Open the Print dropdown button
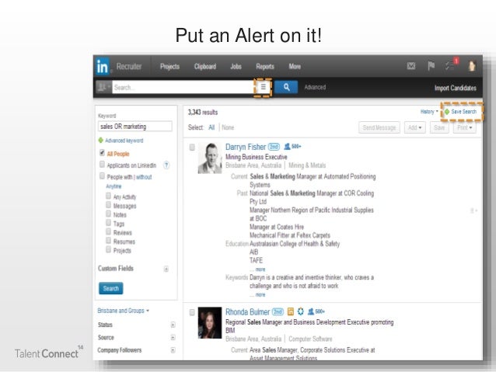Screen dimensions: 496x372 pos(464,127)
